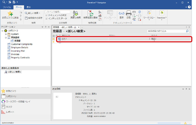Open the ファイル menu tab
The width and height of the screenshot is (196, 125).
(x=7, y=7)
